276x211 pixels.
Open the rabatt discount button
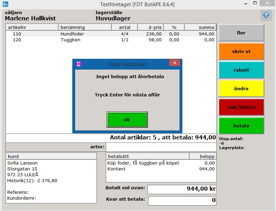[x=241, y=70]
